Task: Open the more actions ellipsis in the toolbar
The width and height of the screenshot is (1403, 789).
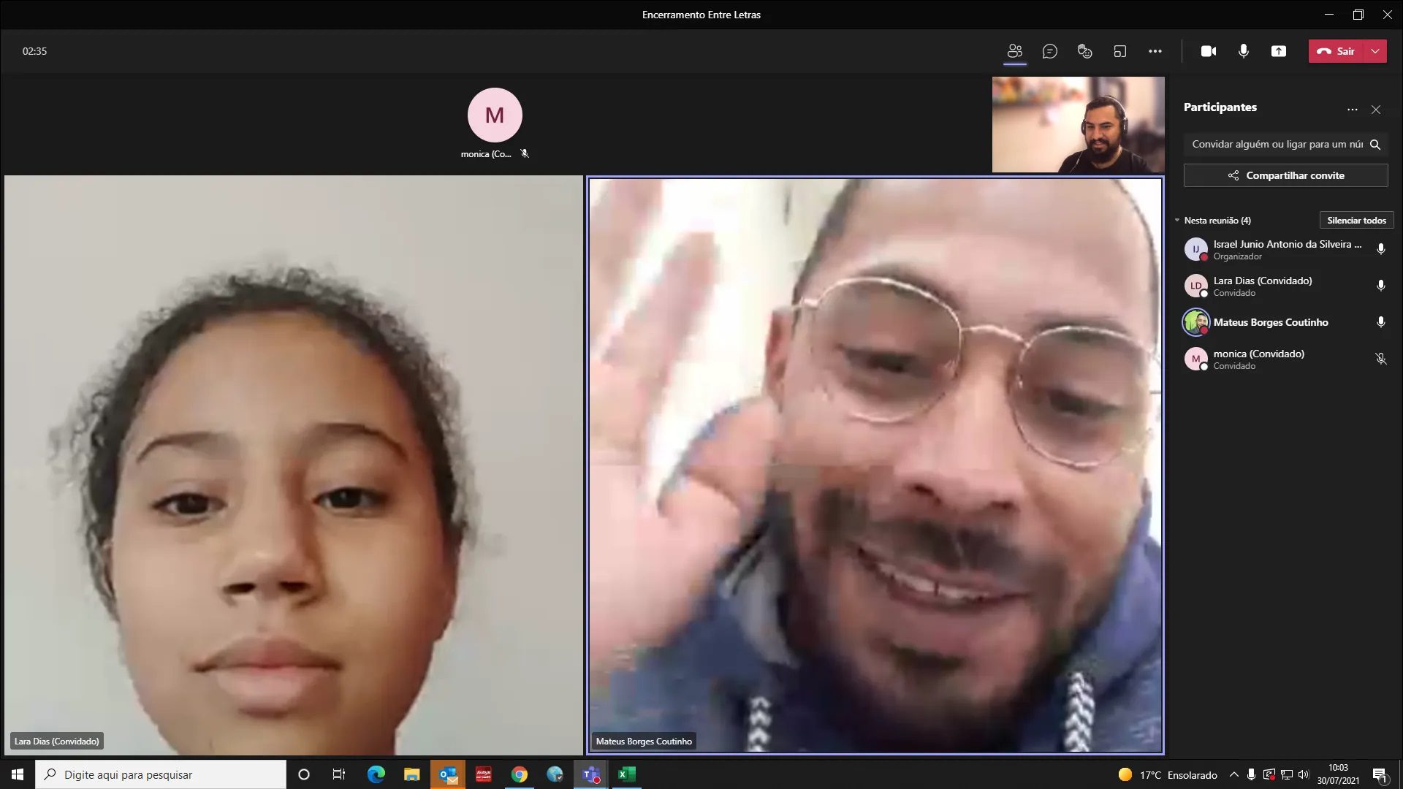Action: click(1155, 51)
